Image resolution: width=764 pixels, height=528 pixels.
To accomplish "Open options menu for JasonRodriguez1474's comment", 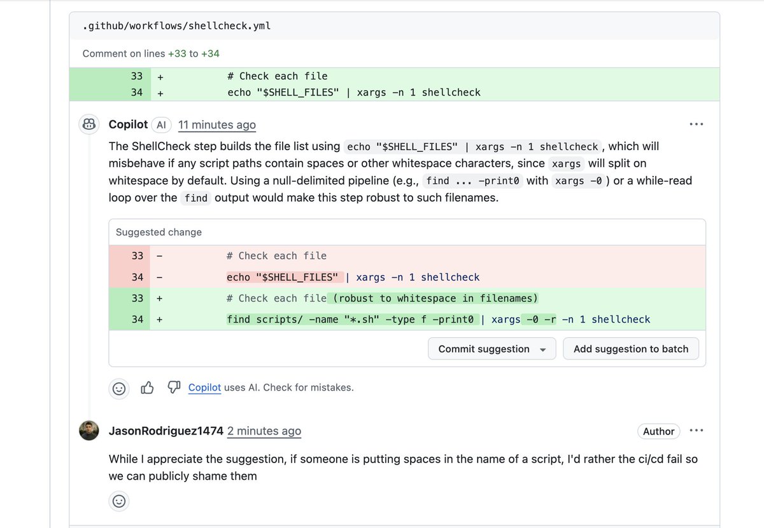I will 697,431.
